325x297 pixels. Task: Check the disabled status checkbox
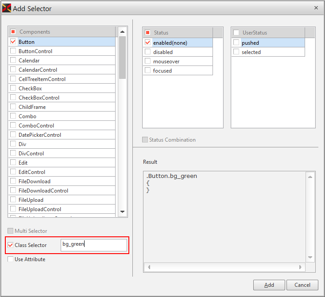[x=147, y=52]
